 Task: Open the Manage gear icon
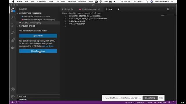click(x=13, y=97)
